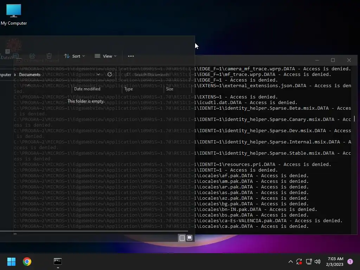Open the Sort dropdown in File Explorer
360x270 pixels.
[75, 56]
